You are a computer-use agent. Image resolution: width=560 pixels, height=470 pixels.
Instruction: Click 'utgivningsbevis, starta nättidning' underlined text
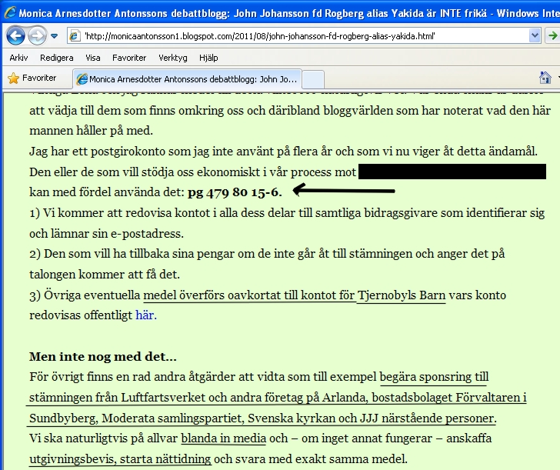(x=120, y=459)
